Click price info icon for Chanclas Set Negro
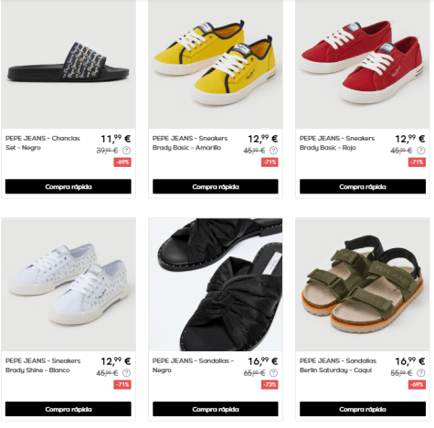Viewport: 434px width, 428px height. 126,151
